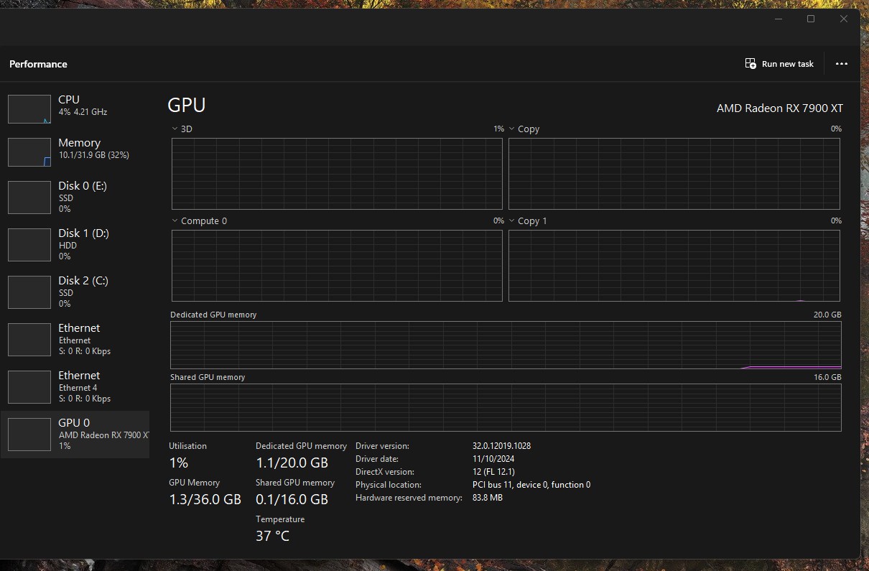Select the Disk 2 (C:) graph thumbnail
This screenshot has width=869, height=571.
(29, 292)
